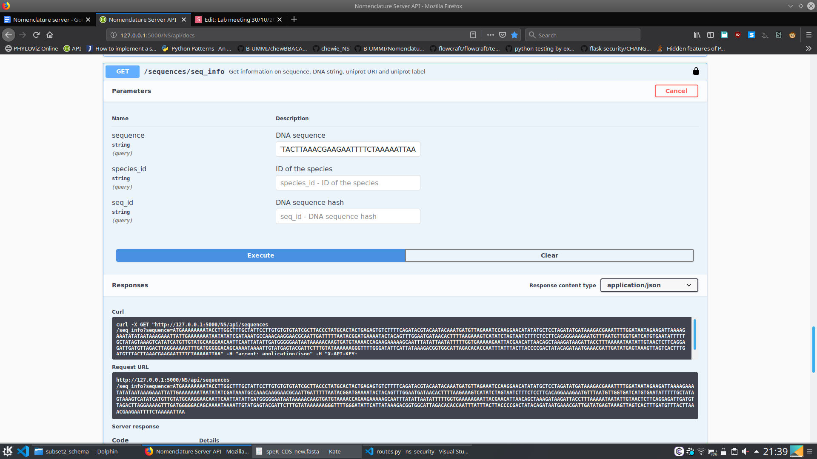The height and width of the screenshot is (459, 817).
Task: Open the Firefox hamburger menu
Action: click(809, 35)
